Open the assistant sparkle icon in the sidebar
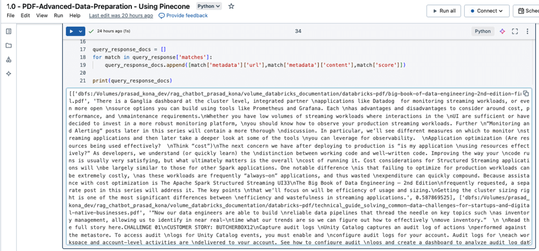This screenshot has height=251, width=539. (9, 74)
